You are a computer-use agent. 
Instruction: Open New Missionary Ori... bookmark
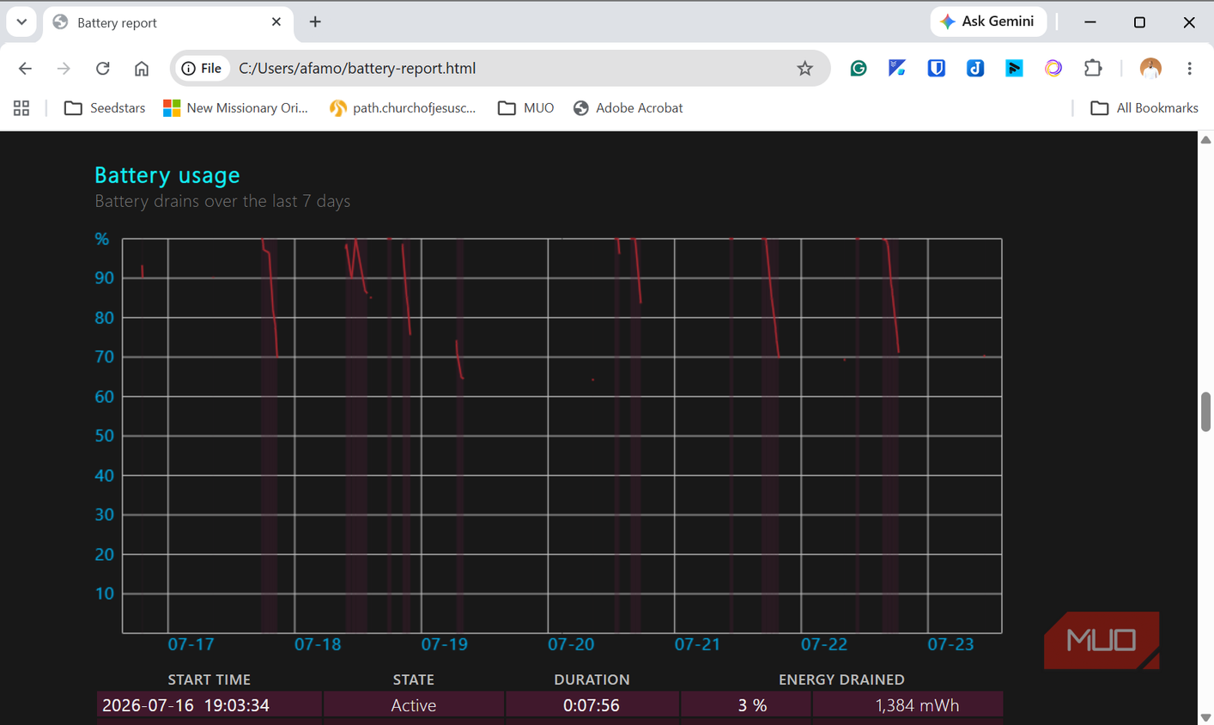(235, 108)
